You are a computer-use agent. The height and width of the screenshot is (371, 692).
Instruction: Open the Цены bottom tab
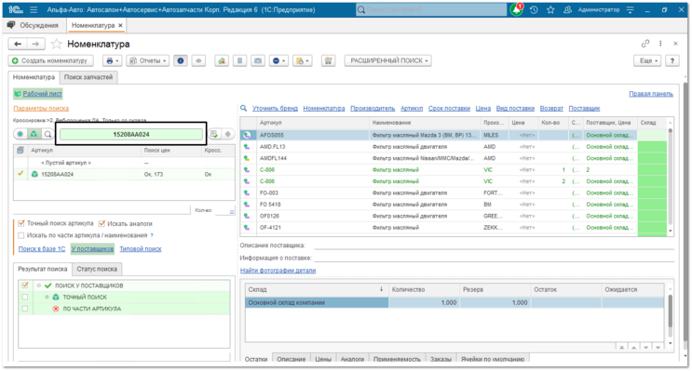(323, 359)
